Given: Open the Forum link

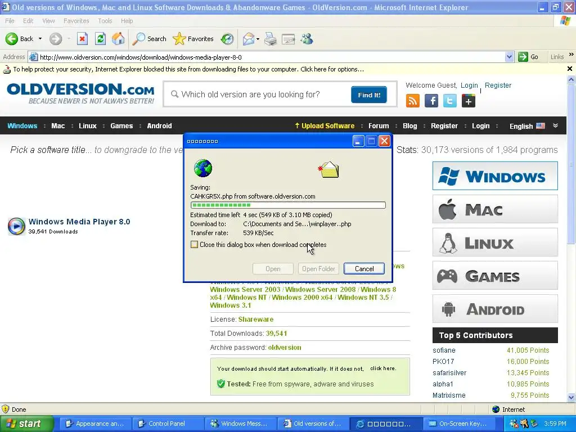Looking at the screenshot, I should click(x=379, y=125).
